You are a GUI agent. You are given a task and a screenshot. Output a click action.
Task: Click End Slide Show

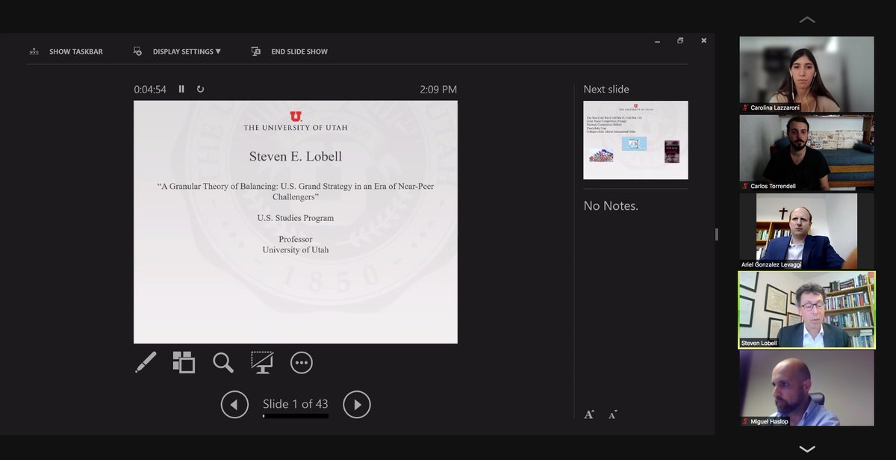pos(299,52)
